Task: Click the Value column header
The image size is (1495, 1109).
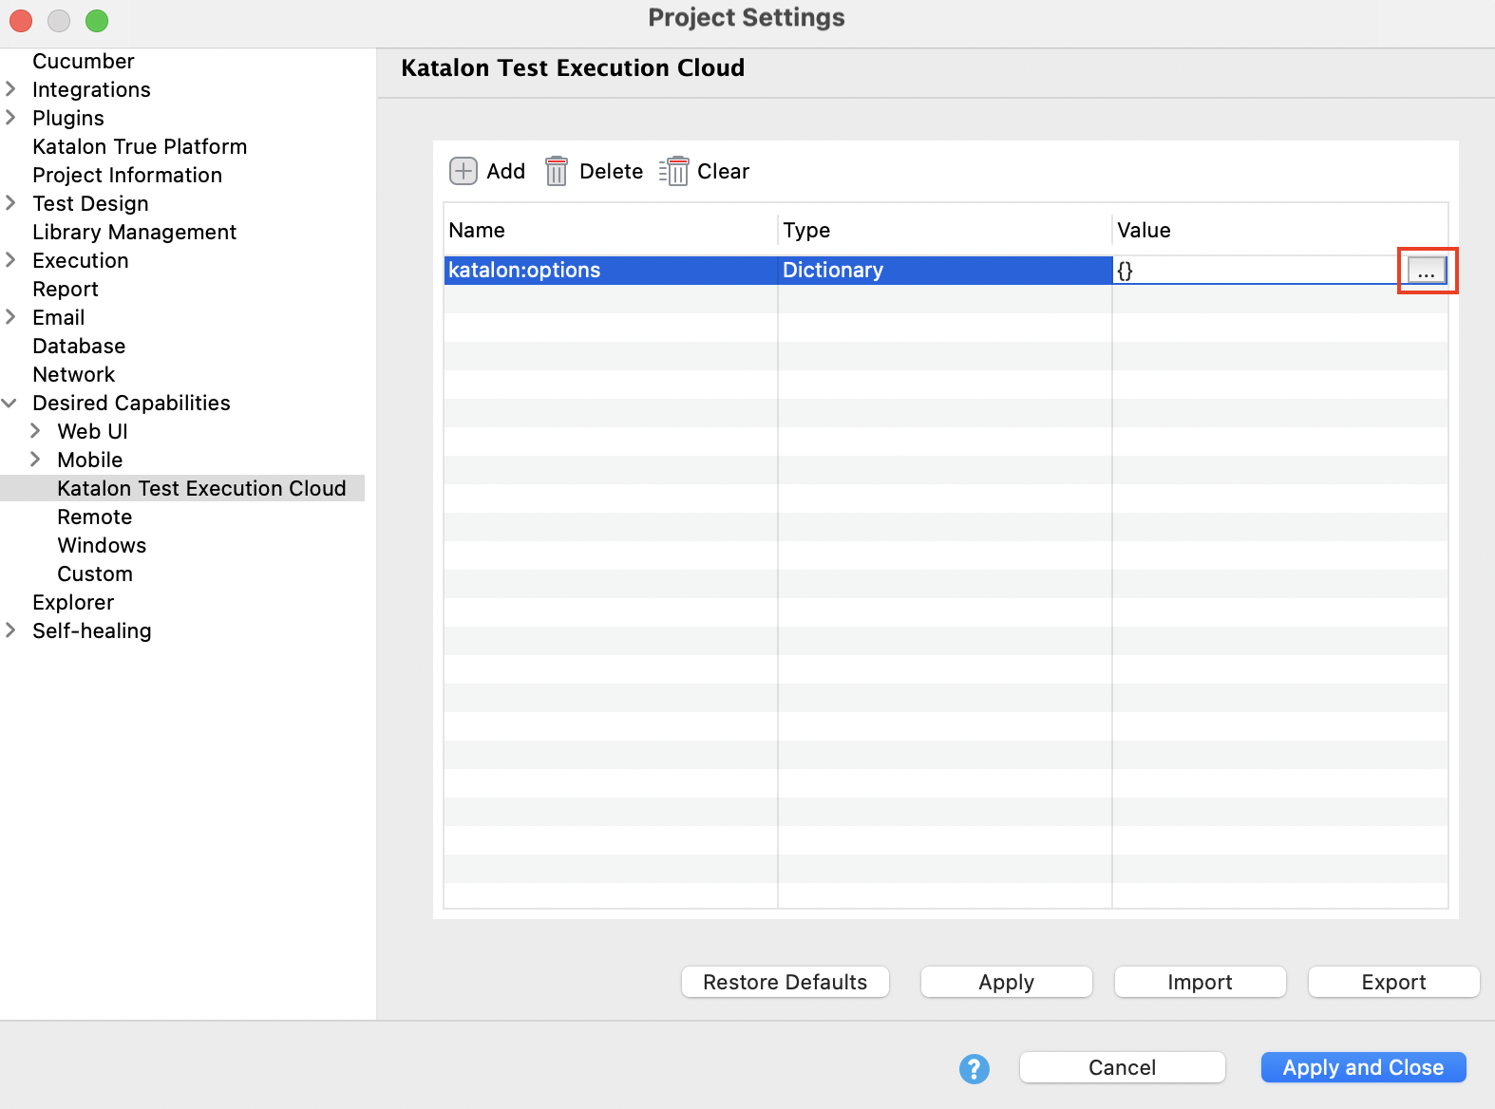Action: [x=1280, y=230]
